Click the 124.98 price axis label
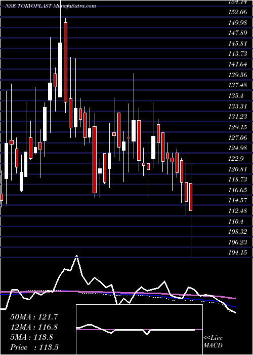The image size is (253, 355). click(237, 148)
